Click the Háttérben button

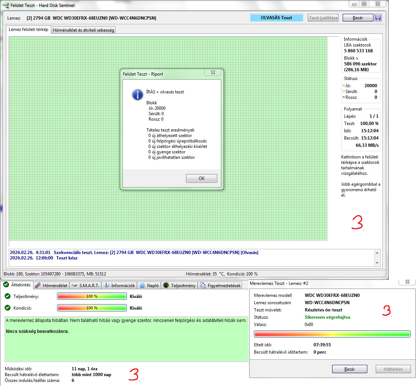[x=393, y=369]
